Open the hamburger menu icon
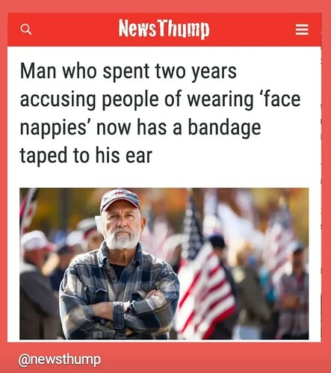 [302, 30]
